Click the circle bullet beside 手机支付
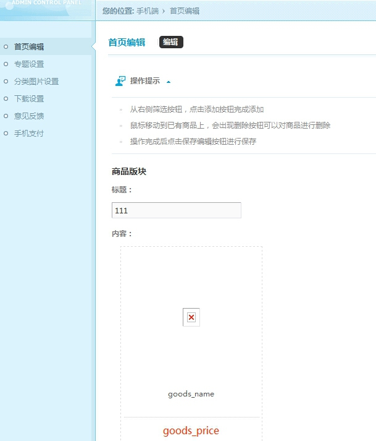This screenshot has width=376, height=441. click(x=6, y=134)
